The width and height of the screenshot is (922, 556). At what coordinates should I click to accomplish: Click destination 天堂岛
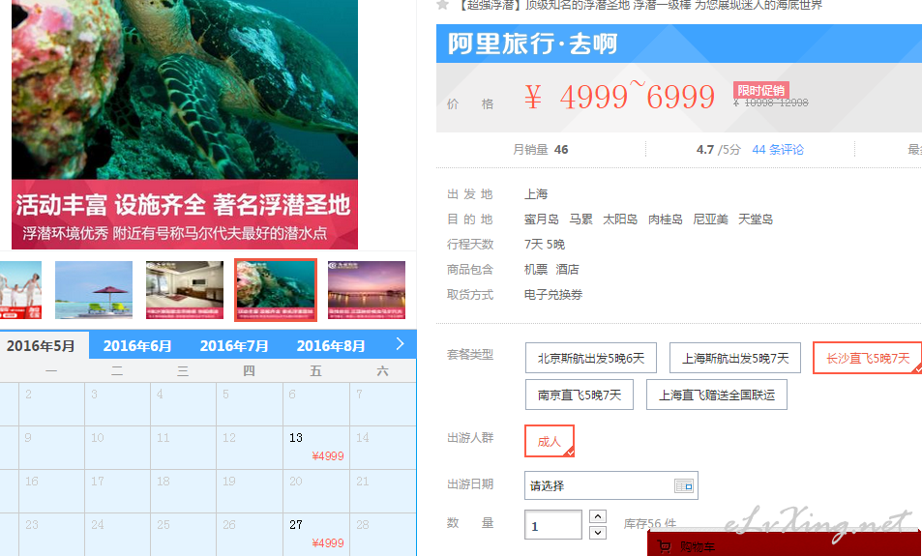click(x=756, y=219)
